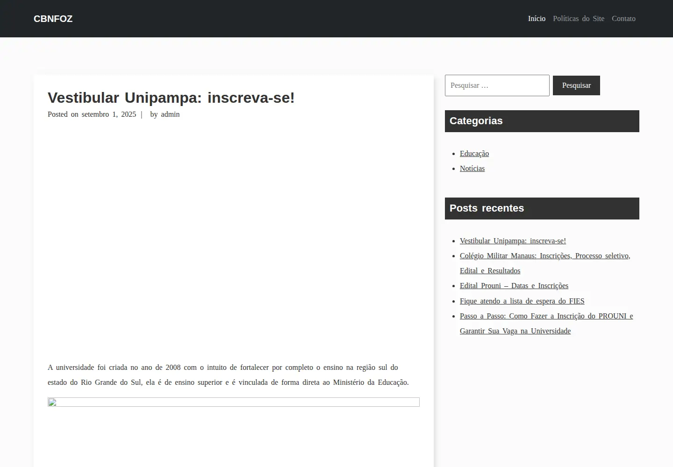Open Fique atendo a lista de espera do FIES
The width and height of the screenshot is (673, 467).
click(522, 301)
